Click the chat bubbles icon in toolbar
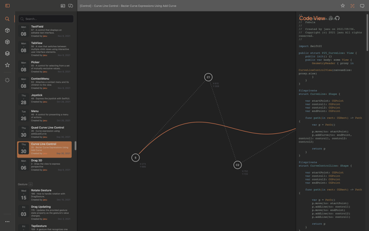 71,6
